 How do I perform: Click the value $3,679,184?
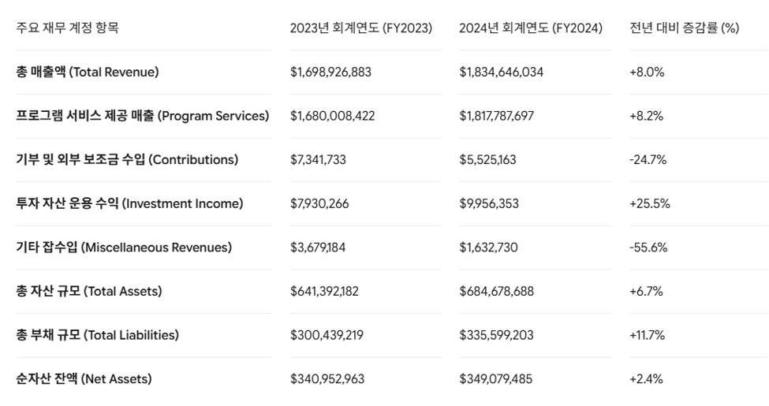pyautogui.click(x=318, y=247)
